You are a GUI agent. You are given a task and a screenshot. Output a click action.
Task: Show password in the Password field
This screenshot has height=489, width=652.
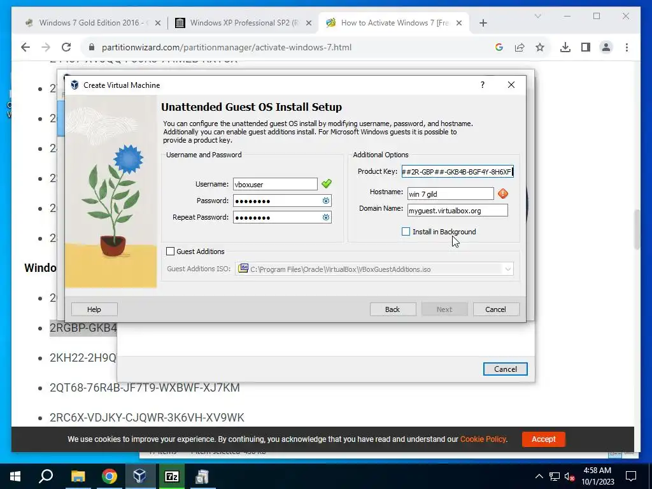coord(325,201)
